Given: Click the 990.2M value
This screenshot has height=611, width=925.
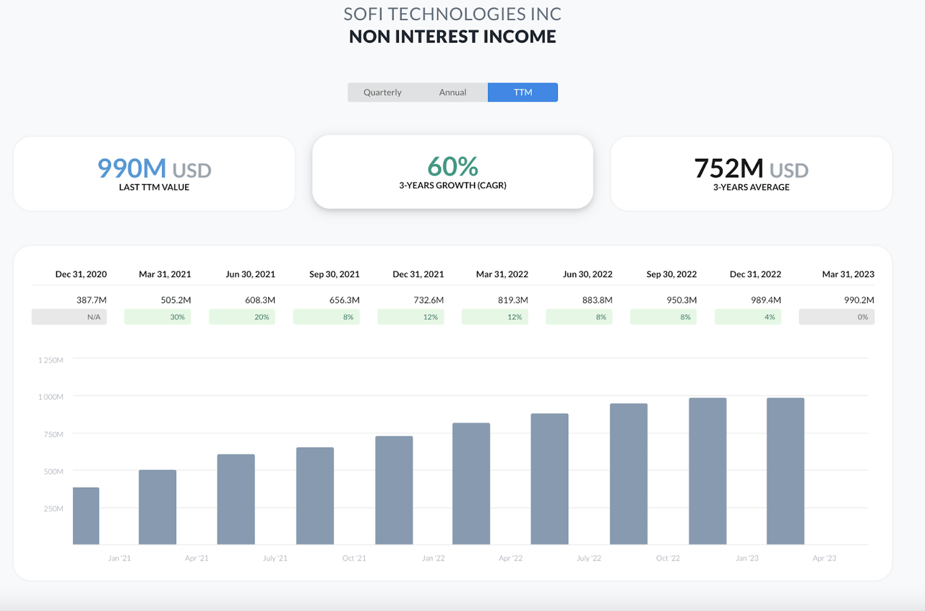Looking at the screenshot, I should click(859, 300).
